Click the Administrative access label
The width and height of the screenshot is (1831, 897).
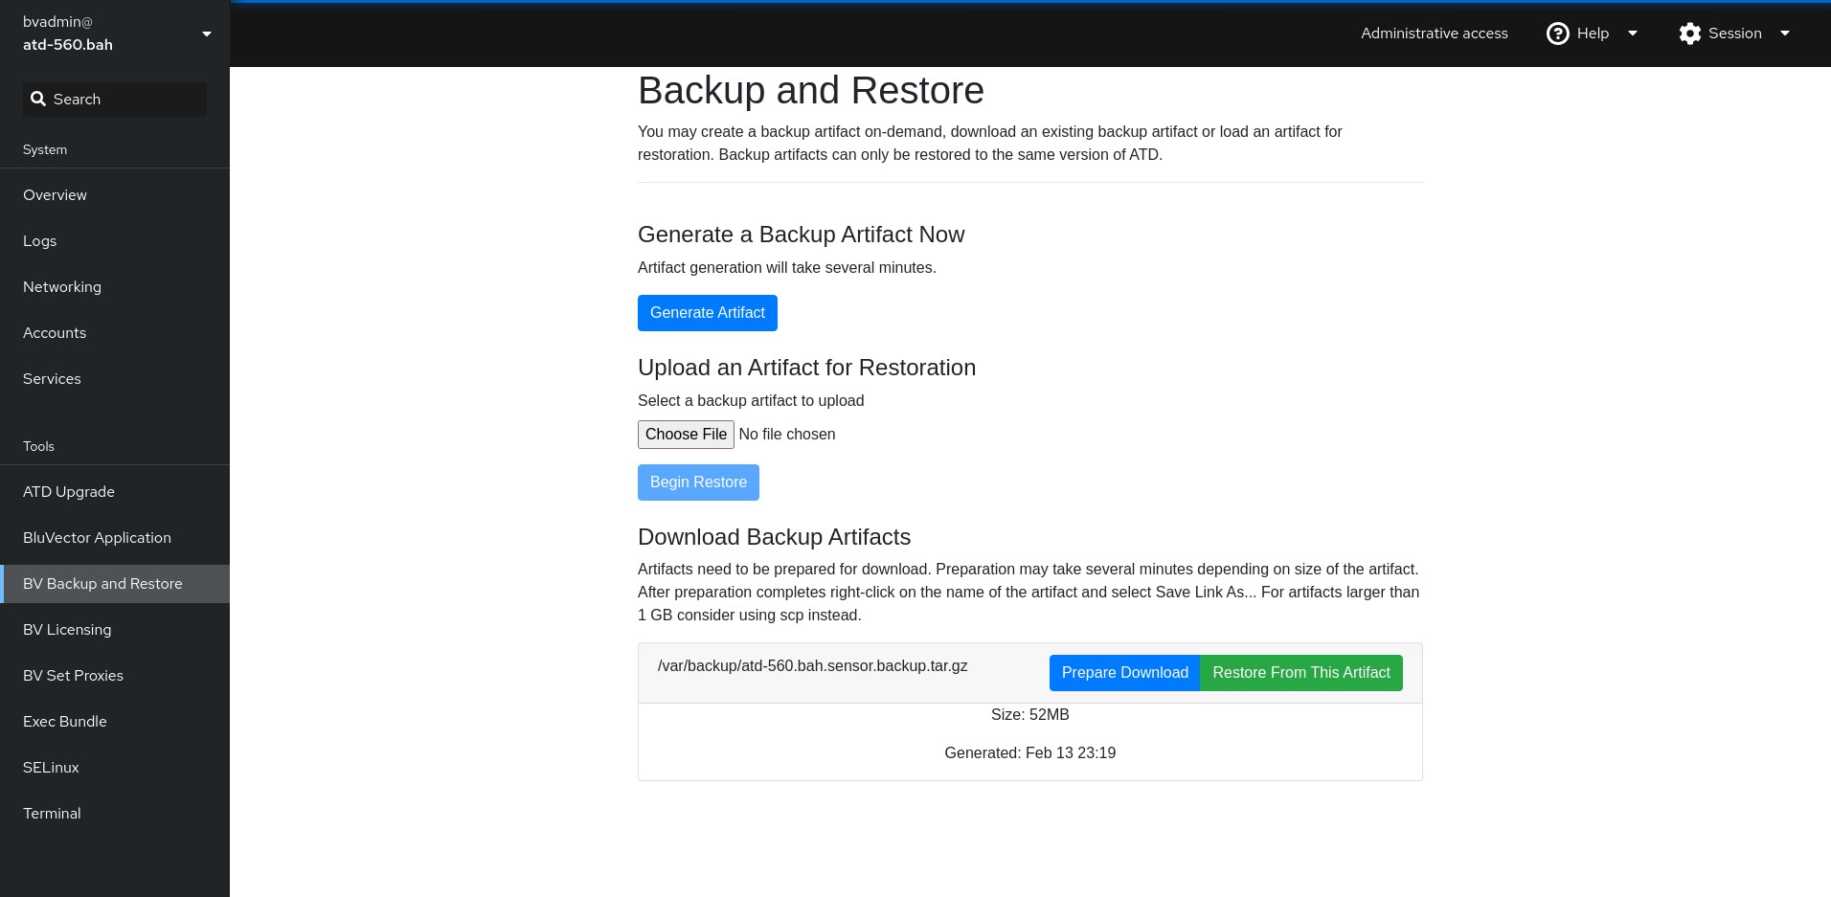click(1435, 34)
